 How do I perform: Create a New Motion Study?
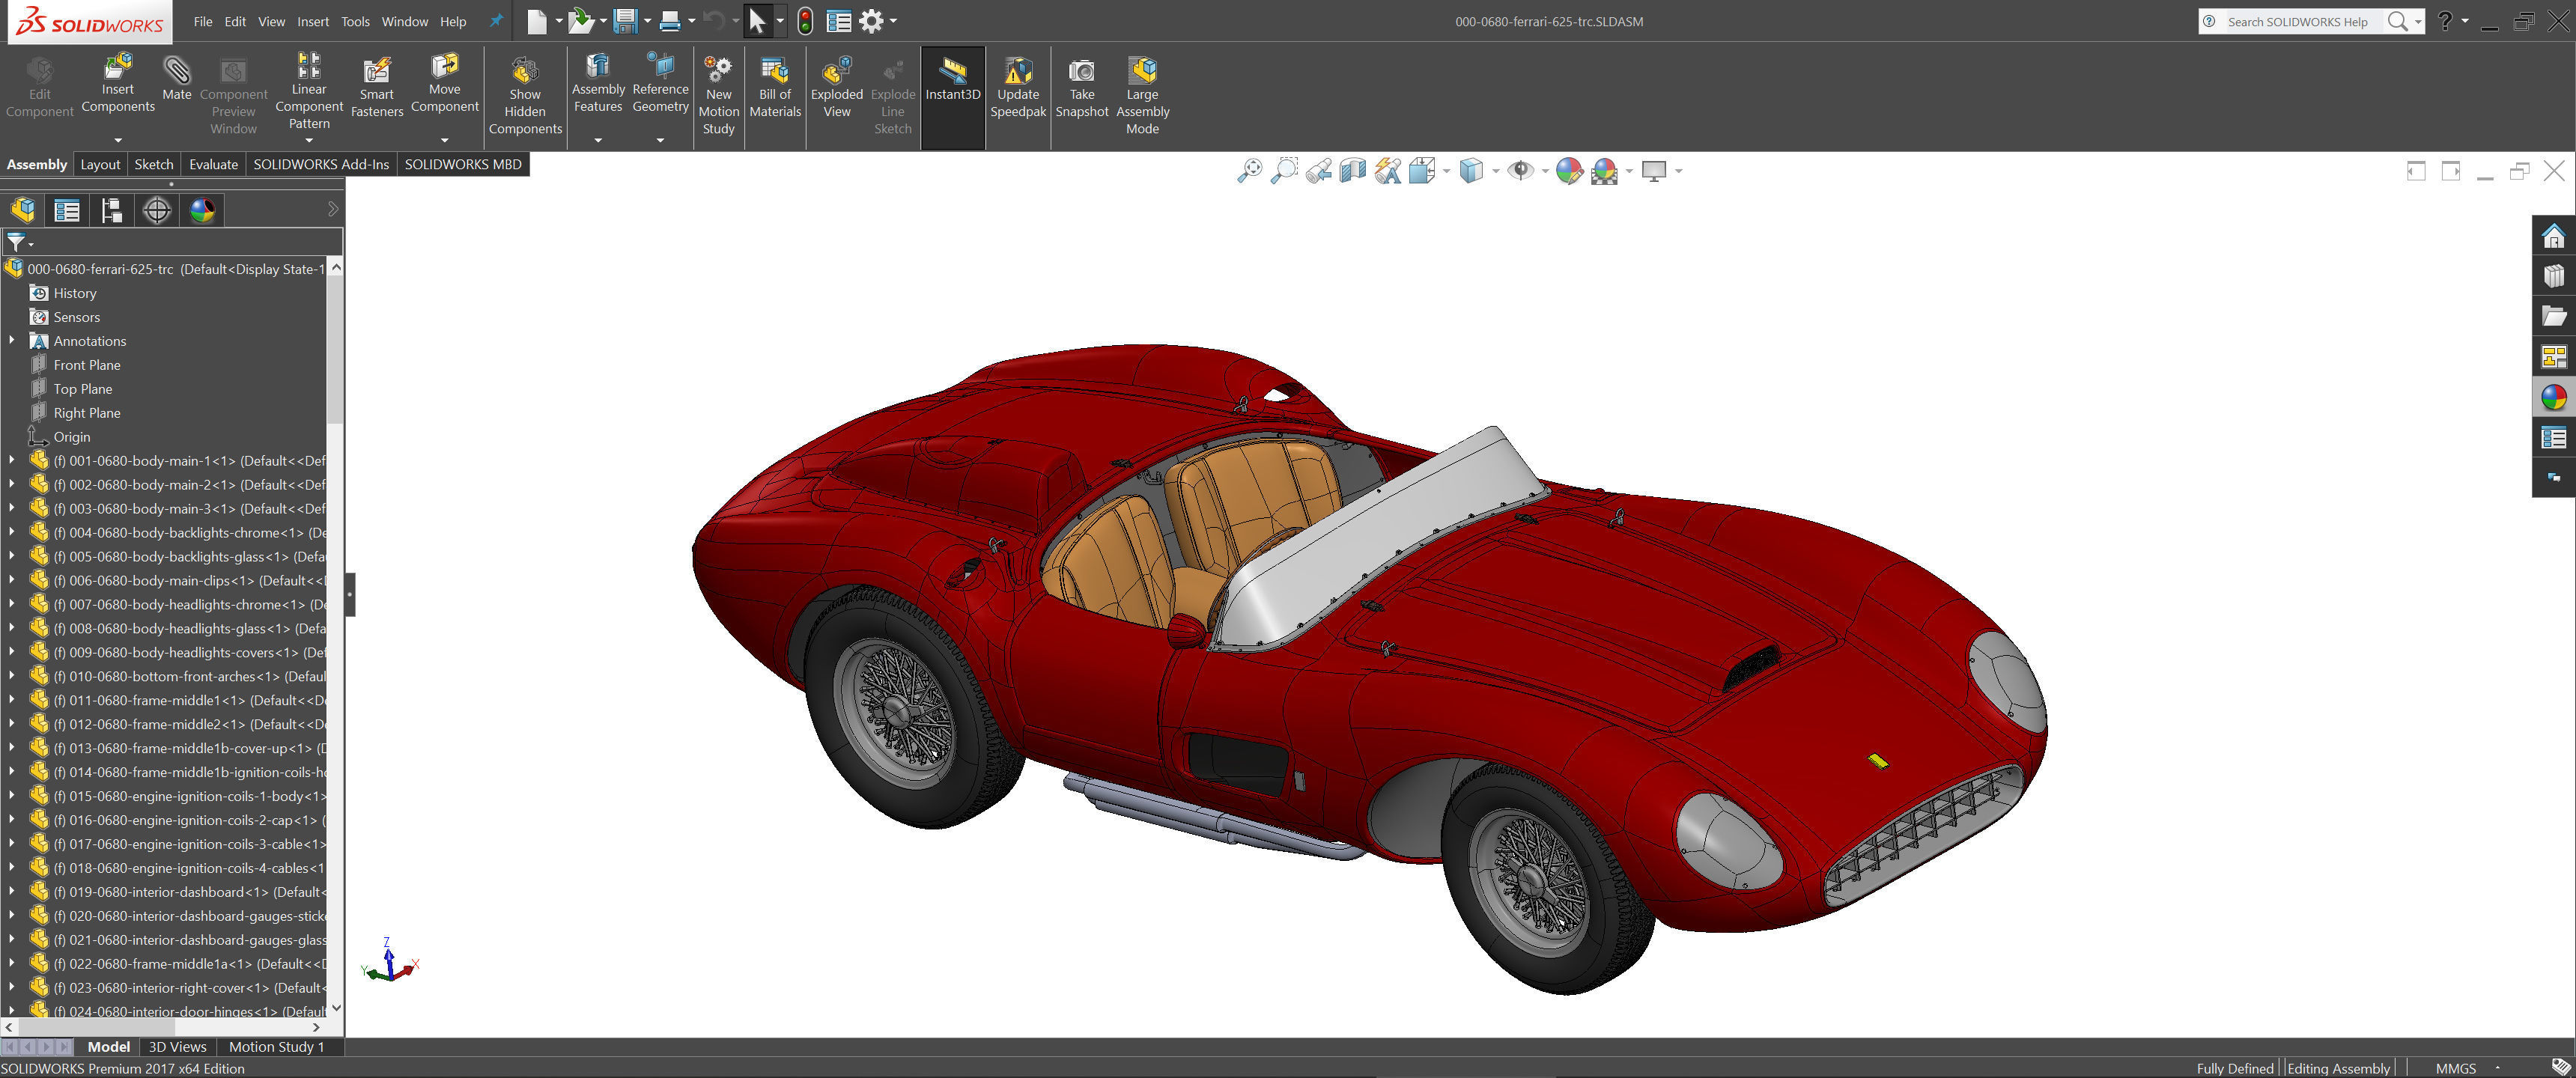point(718,95)
